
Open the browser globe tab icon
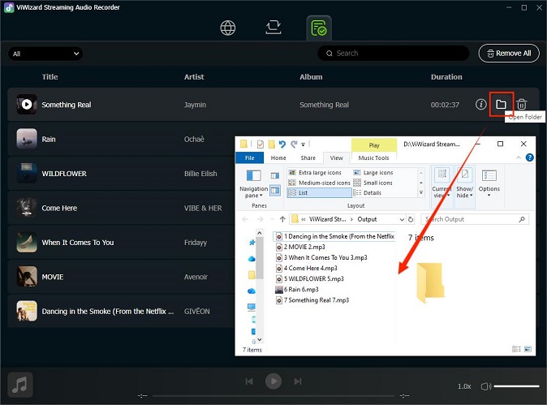point(228,27)
